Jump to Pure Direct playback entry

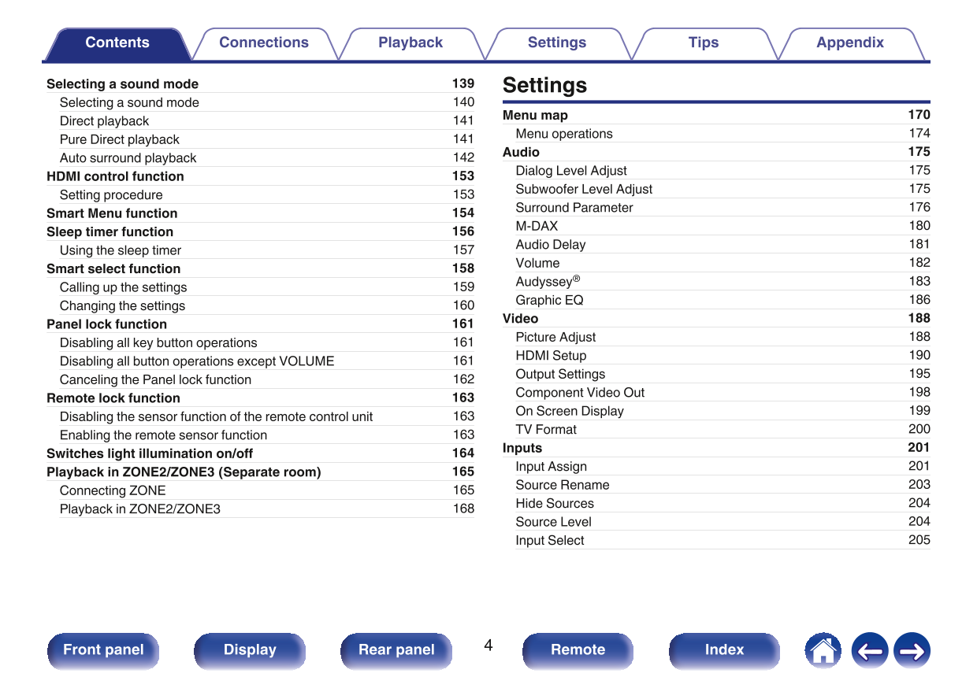(x=120, y=139)
